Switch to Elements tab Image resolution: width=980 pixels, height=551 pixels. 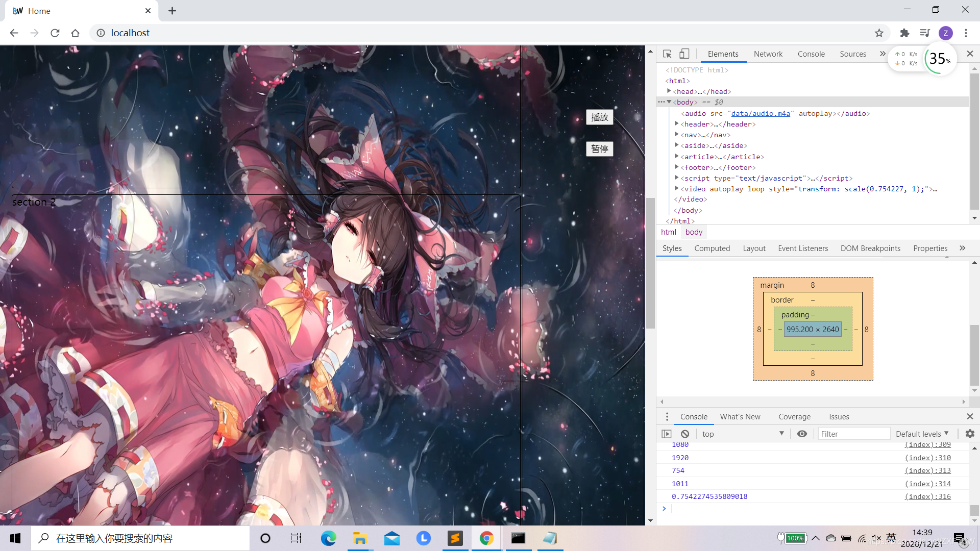coord(723,54)
